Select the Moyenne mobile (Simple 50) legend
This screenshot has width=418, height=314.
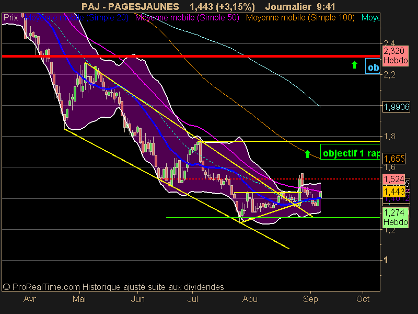point(187,18)
